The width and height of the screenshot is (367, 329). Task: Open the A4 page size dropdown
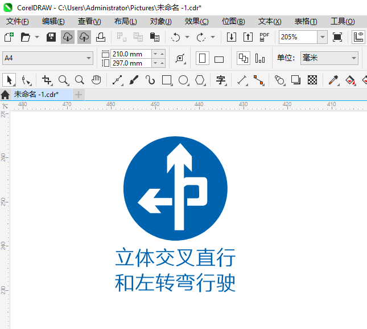[x=48, y=58]
